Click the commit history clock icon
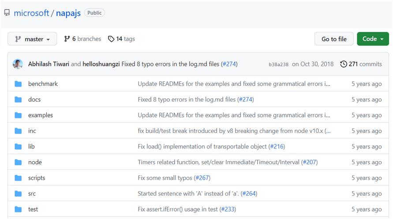 pos(344,64)
